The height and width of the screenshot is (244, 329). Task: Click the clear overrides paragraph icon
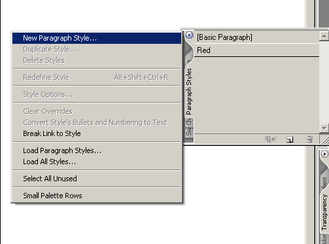coord(271,139)
